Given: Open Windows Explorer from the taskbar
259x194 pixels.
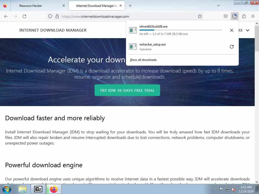Looking at the screenshot, I should click(23, 189).
